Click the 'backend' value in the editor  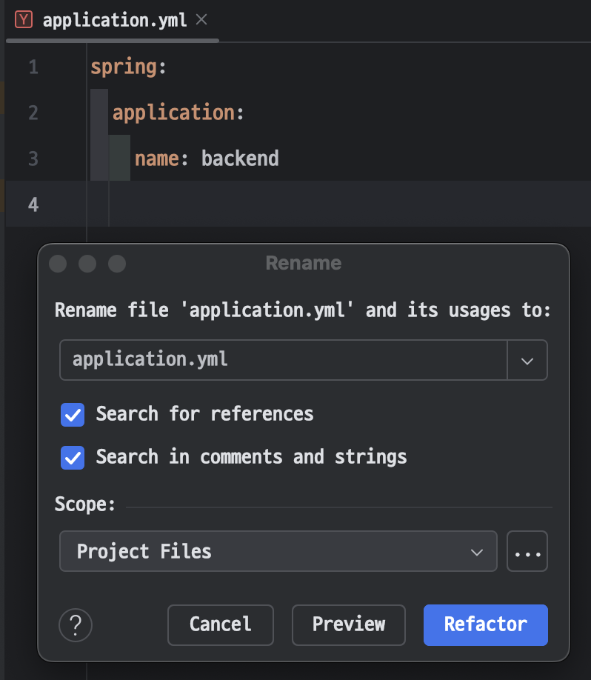240,159
